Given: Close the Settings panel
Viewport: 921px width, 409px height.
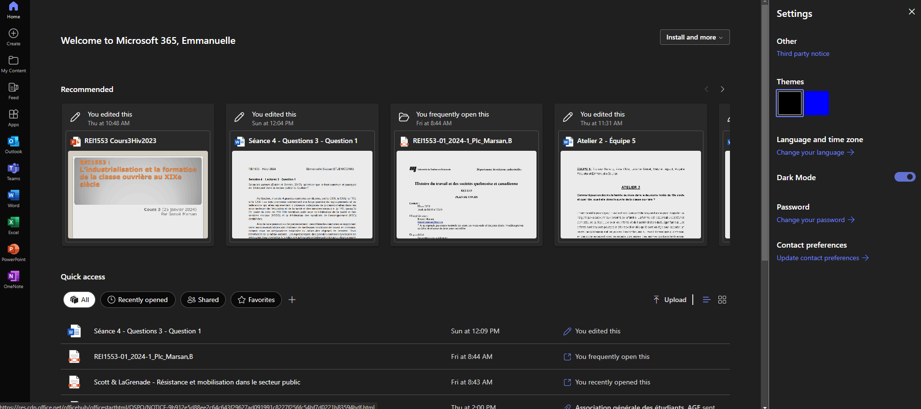Looking at the screenshot, I should click(911, 12).
